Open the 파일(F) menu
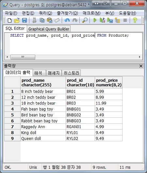This screenshot has height=173, width=147. click(11, 13)
